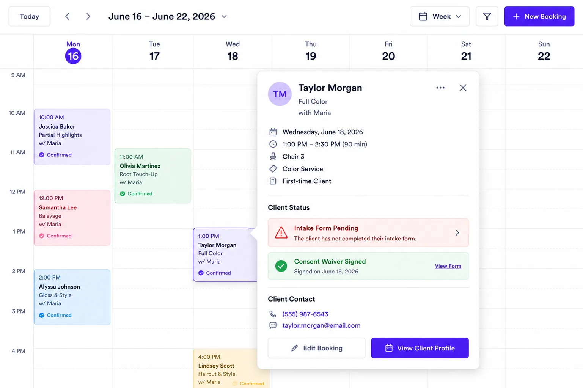Screen dimensions: 583x388
Task: Call (555) 987-6543
Action: point(305,314)
